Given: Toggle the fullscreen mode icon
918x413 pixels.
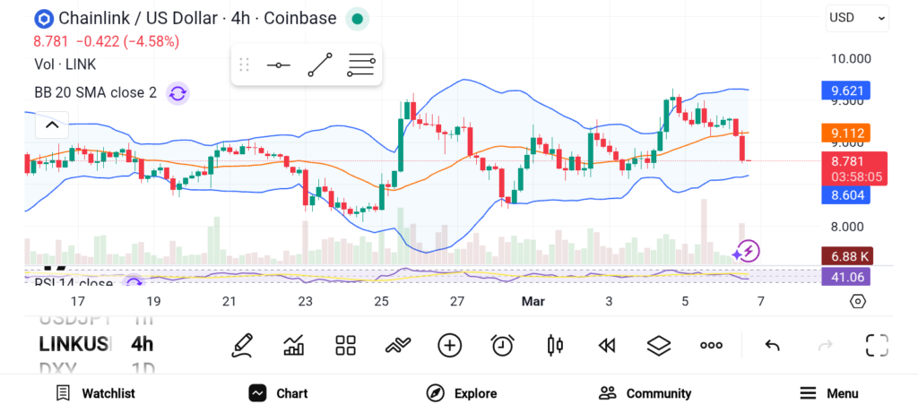Looking at the screenshot, I should (877, 345).
